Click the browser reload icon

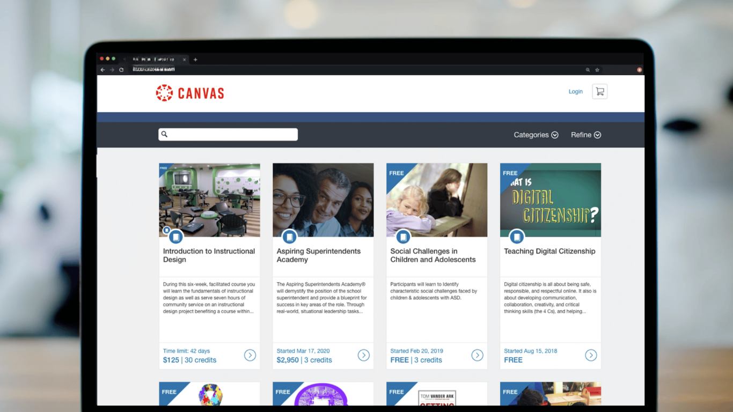121,69
